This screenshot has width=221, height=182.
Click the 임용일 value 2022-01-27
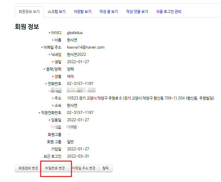click(78, 120)
